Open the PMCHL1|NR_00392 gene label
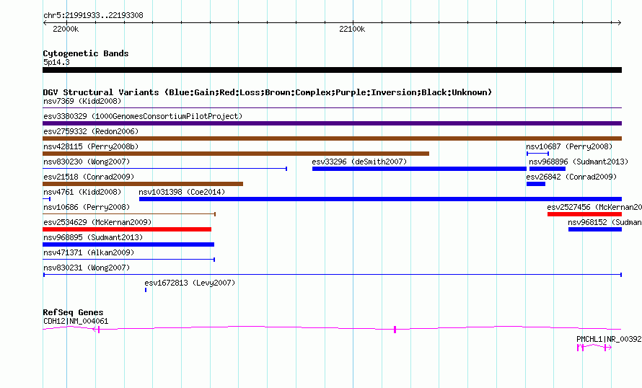The height and width of the screenshot is (388, 642). pos(609,339)
